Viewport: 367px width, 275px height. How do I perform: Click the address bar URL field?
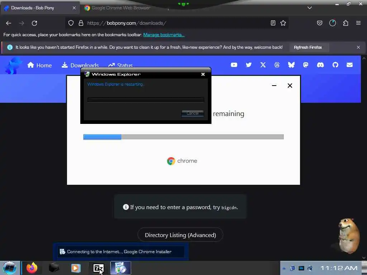[178, 23]
